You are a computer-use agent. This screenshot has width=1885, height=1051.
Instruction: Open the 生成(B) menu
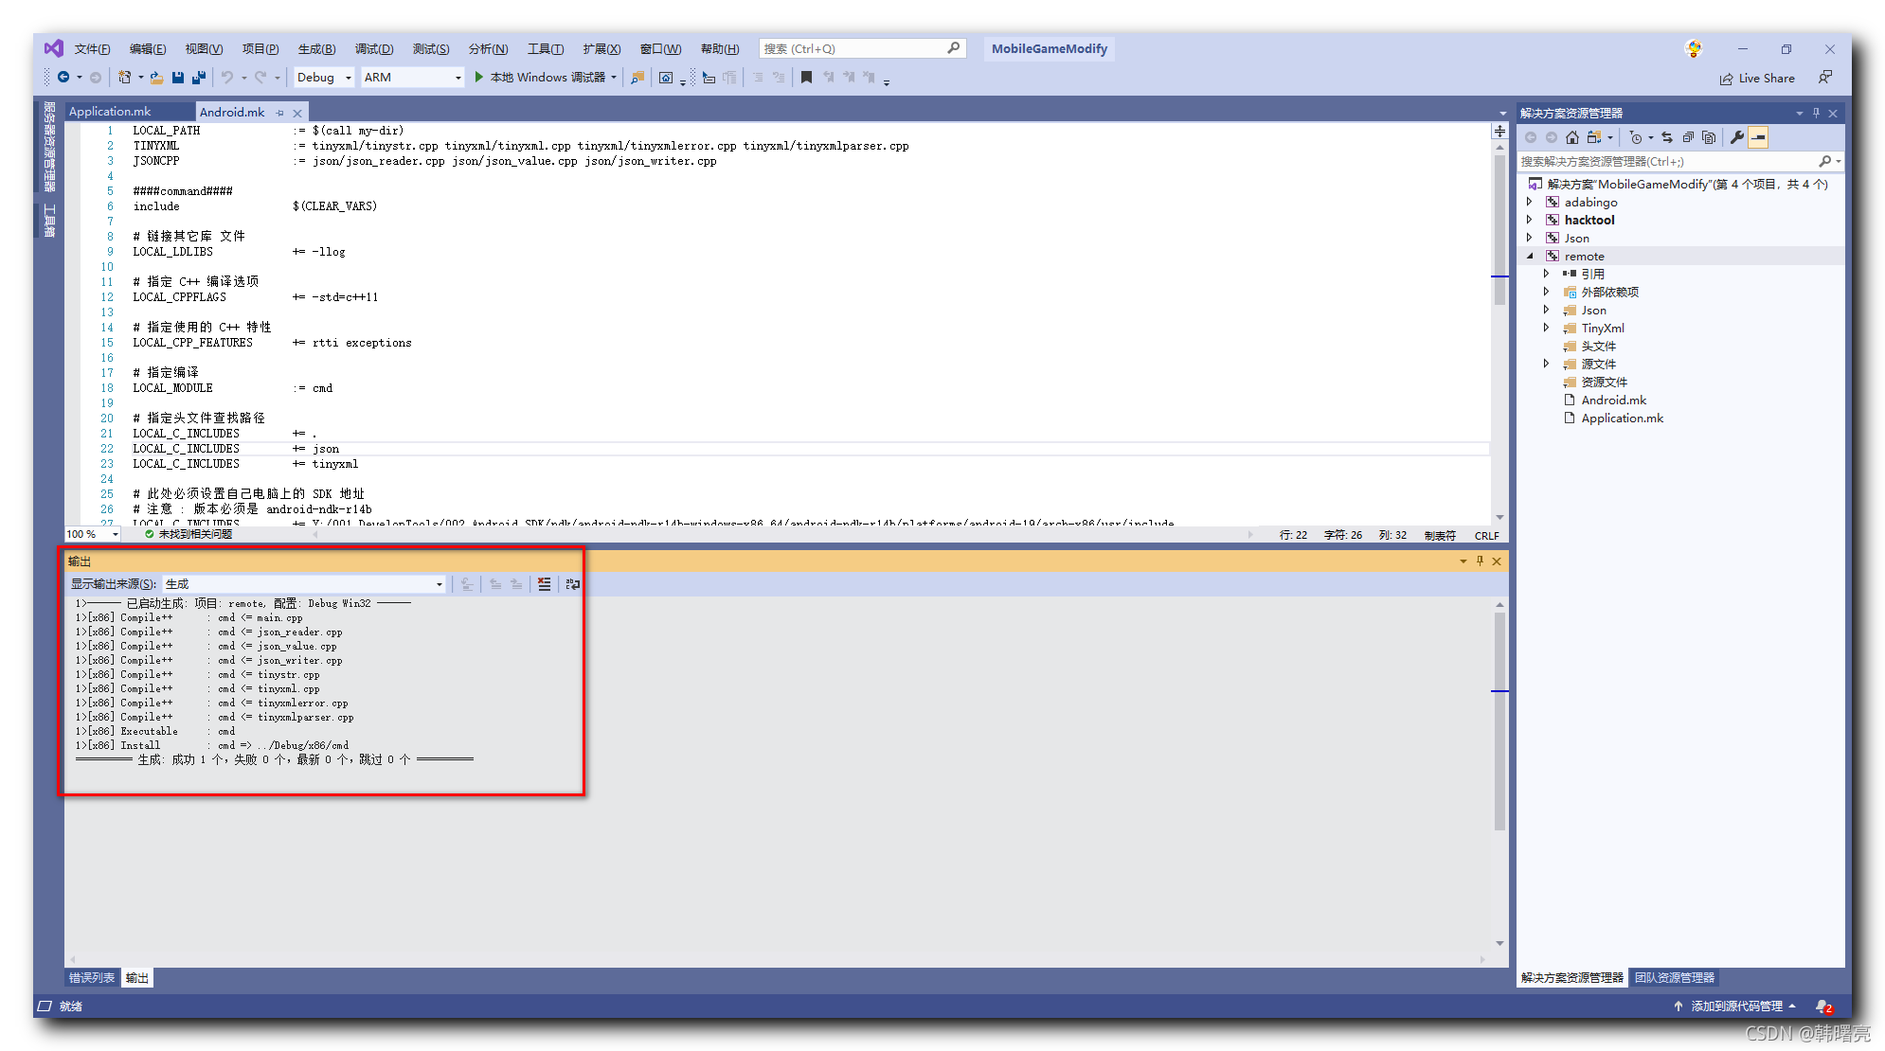[x=316, y=49]
